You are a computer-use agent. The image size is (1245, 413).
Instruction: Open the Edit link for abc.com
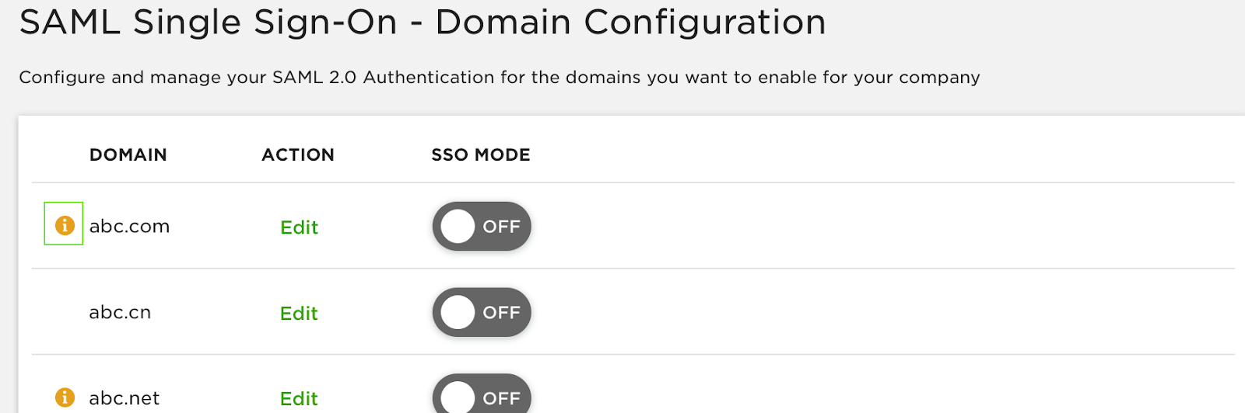click(299, 227)
